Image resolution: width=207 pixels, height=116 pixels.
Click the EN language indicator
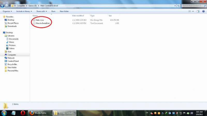pos(147,113)
